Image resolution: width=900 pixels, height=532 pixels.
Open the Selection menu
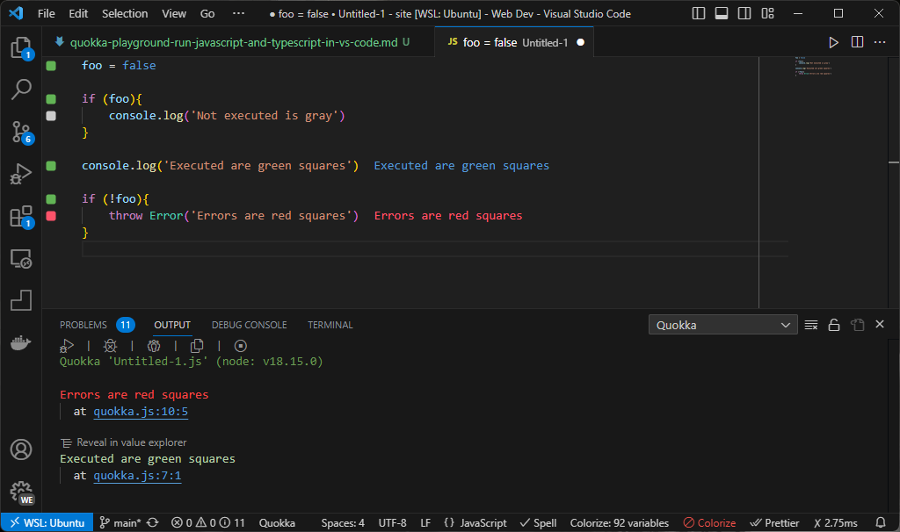125,13
